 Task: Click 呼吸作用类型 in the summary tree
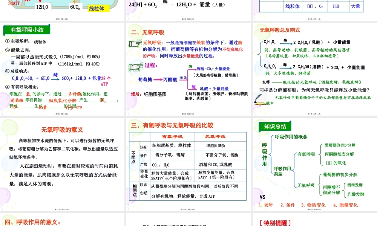[282, 171]
